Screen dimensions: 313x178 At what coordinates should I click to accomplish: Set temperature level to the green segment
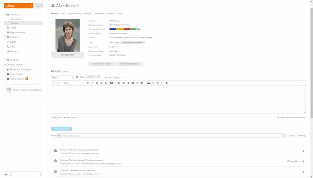tap(133, 29)
